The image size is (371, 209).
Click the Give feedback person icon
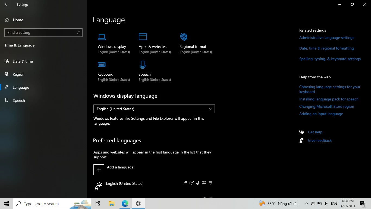pyautogui.click(x=301, y=140)
